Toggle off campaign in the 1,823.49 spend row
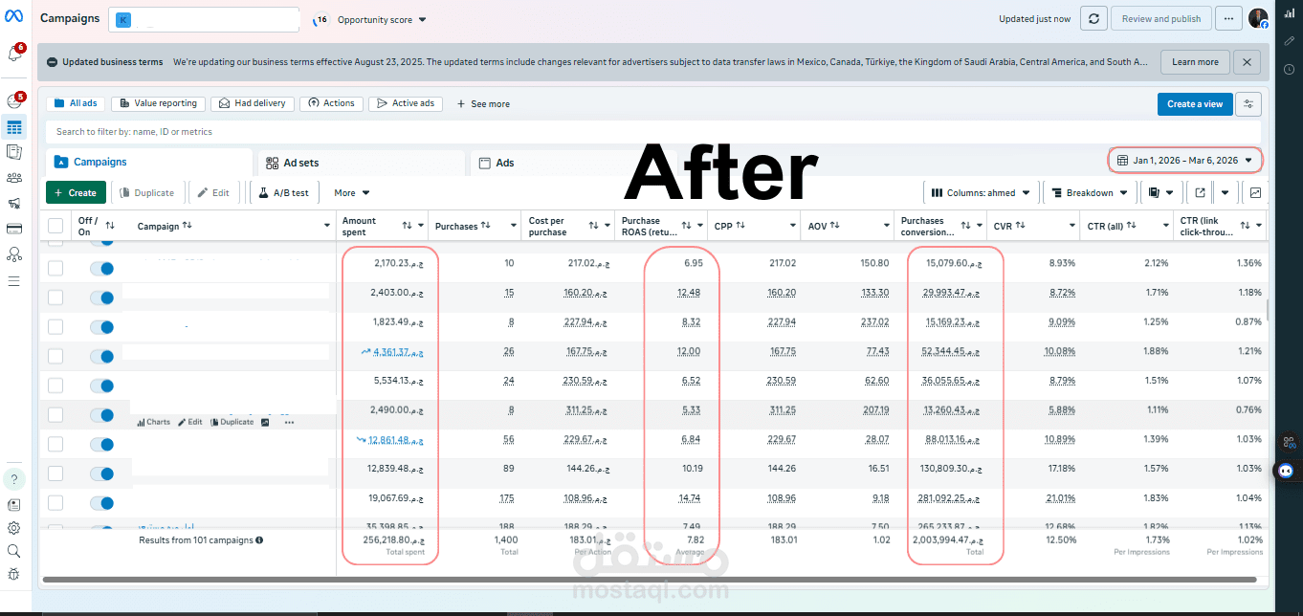 101,327
